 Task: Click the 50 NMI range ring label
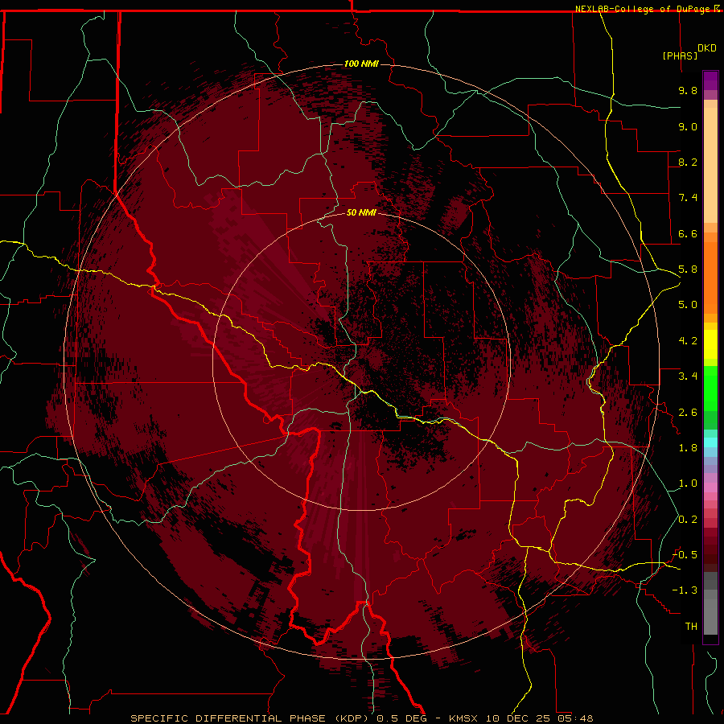tap(361, 212)
